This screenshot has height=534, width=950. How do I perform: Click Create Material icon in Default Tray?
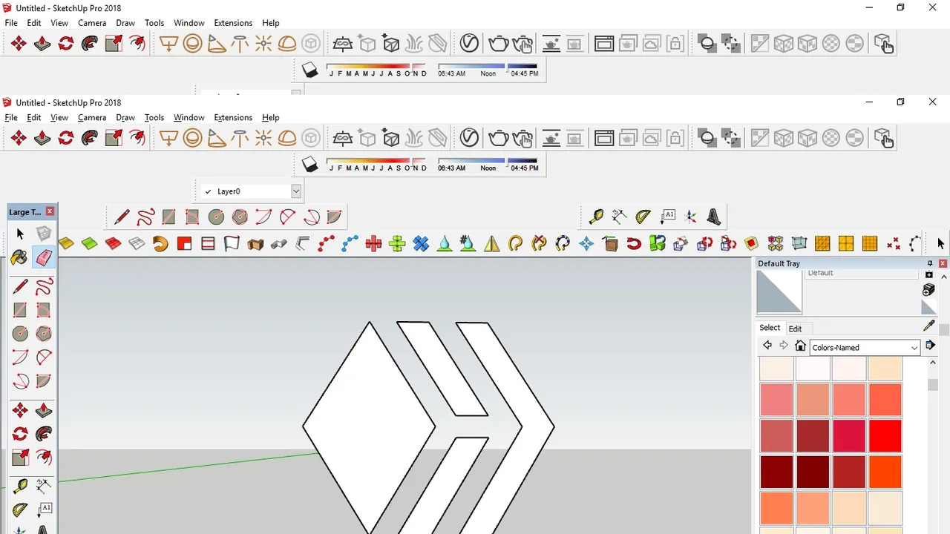(928, 290)
